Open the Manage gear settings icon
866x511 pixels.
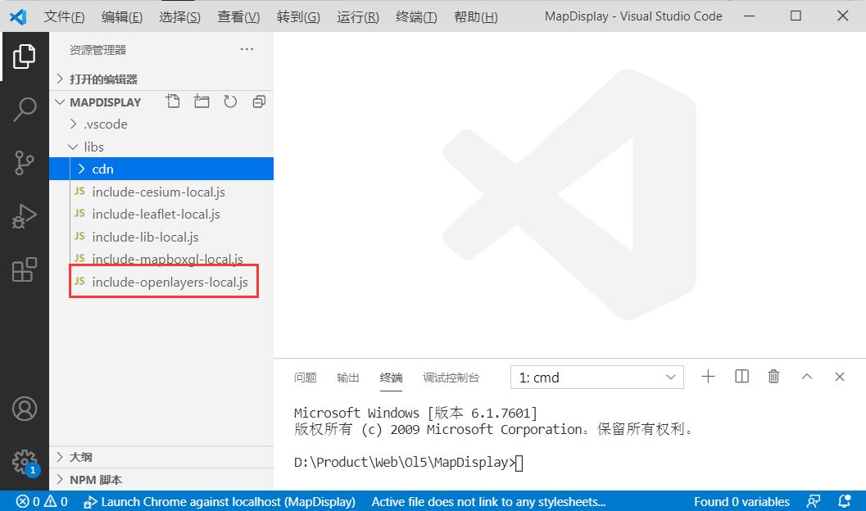[25, 462]
